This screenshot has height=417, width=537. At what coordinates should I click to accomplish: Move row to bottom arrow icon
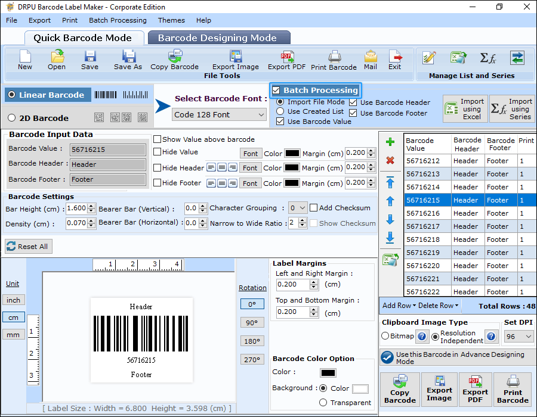390,238
